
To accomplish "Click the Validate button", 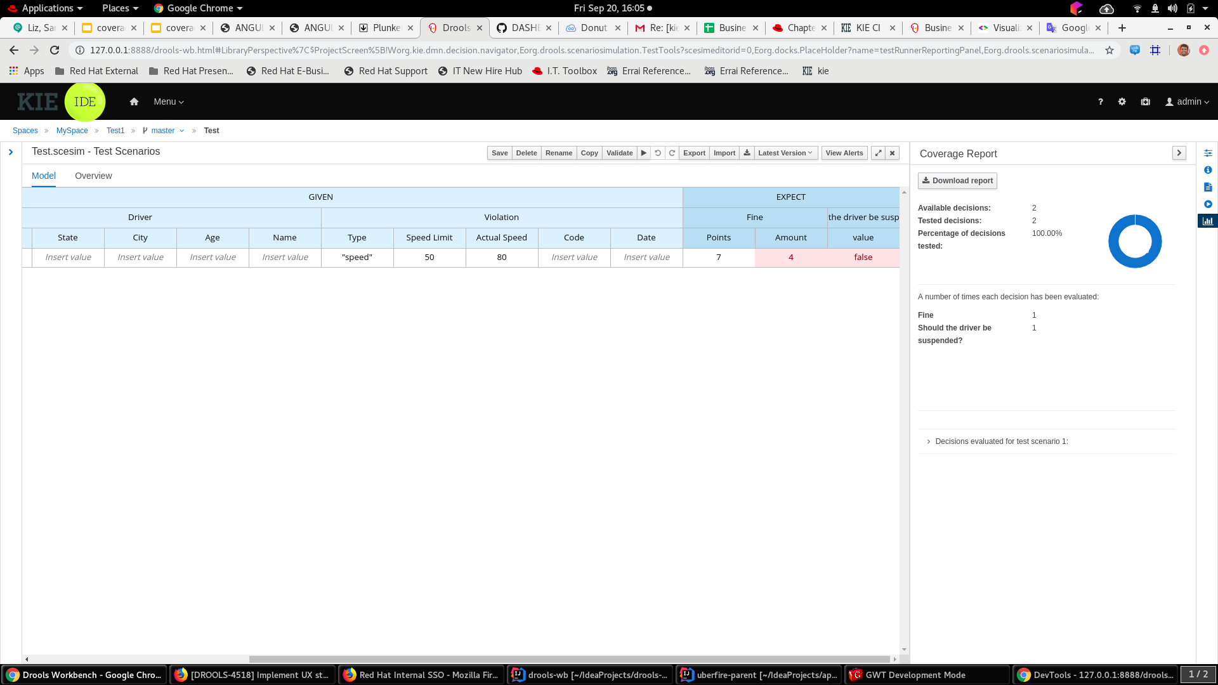I will coord(619,153).
